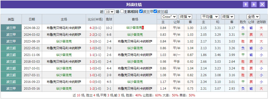
Task: Open the 终指 dropdown next to 平均值
Action: (228, 17)
